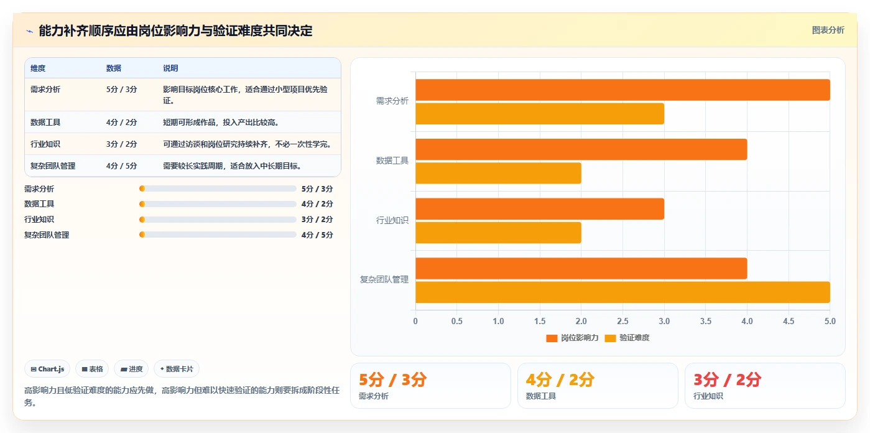Click the 复杂团队管理 progress bar

point(218,235)
